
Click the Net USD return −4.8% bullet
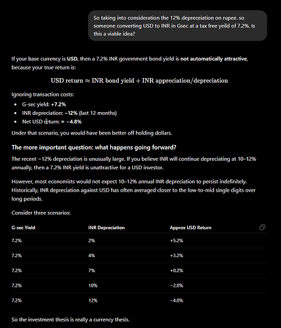(x=52, y=121)
